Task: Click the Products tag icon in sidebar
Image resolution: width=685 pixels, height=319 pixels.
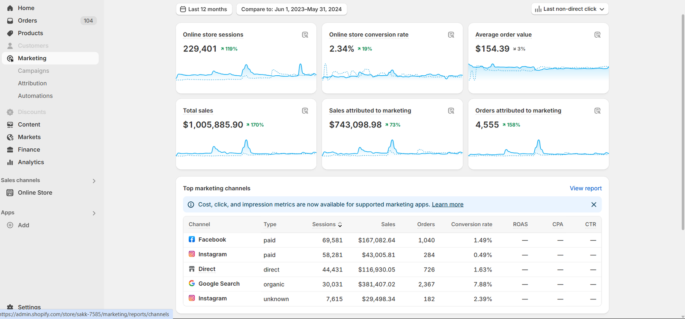Action: point(10,33)
